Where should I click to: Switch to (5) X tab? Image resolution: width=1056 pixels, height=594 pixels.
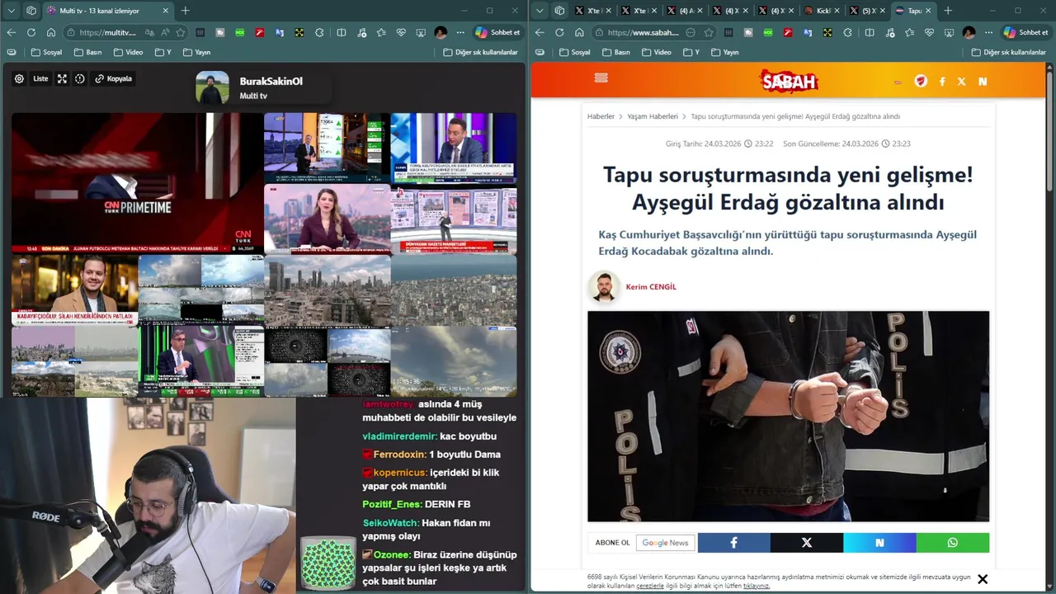[867, 11]
